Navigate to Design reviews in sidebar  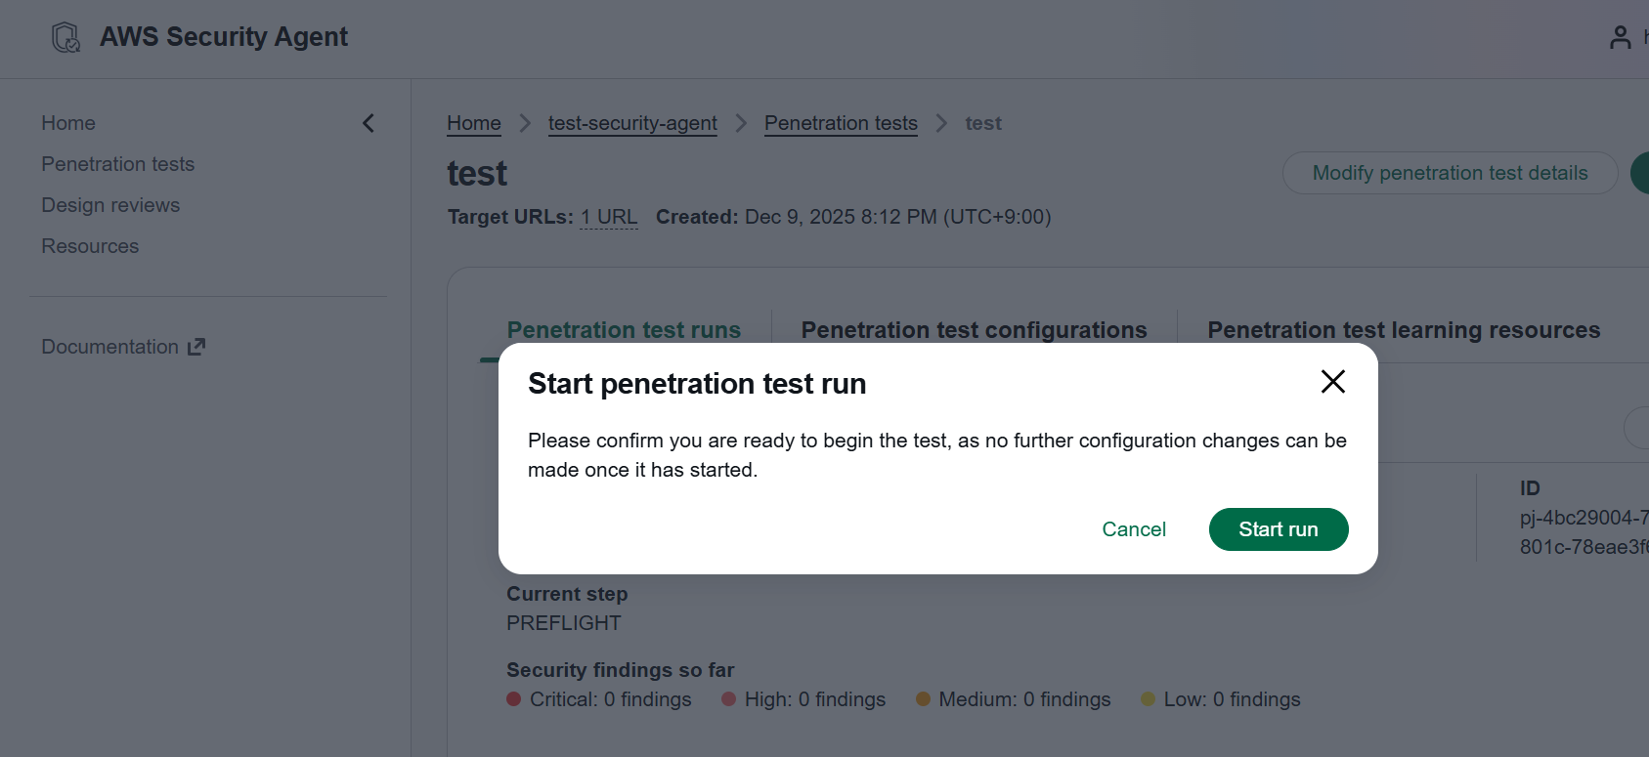[110, 205]
